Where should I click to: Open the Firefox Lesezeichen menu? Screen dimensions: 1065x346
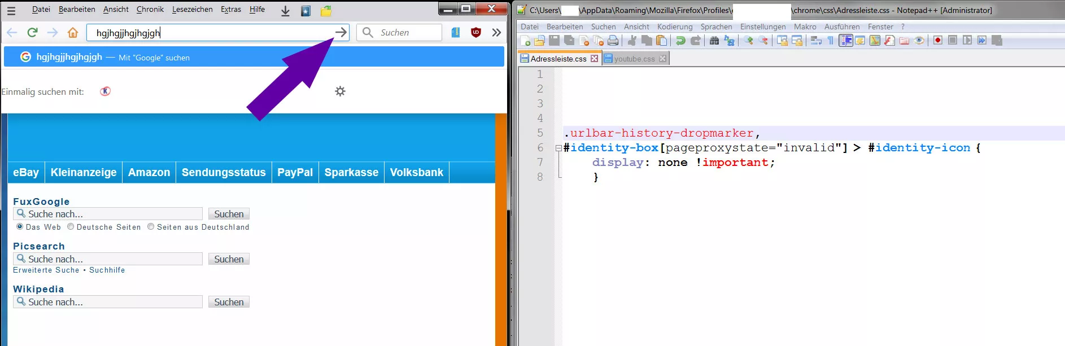click(x=193, y=9)
